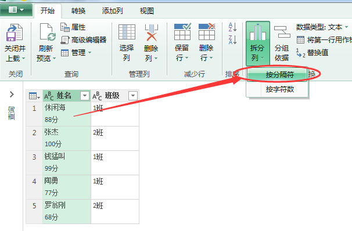Sort descending with the Z-A icon
352x231 pixels.
click(232, 39)
